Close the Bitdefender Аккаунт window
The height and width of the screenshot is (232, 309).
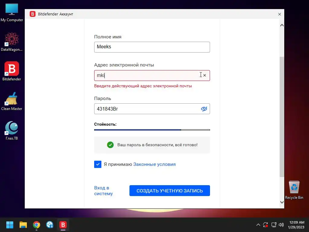279,14
